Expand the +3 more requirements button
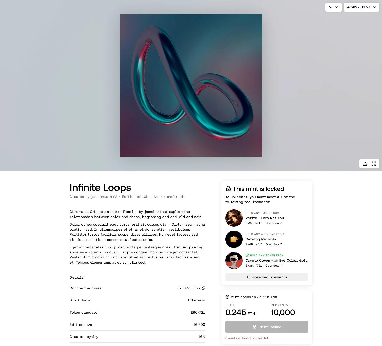 (267, 277)
